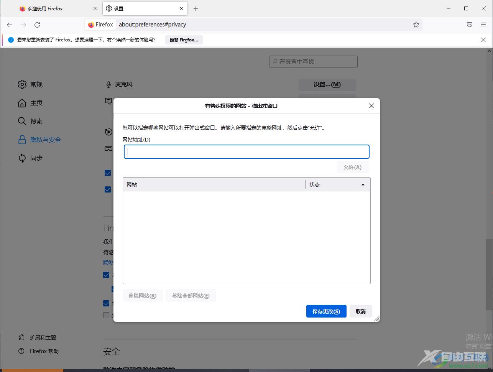The image size is (493, 372).
Task: Reload the current page
Action: click(37, 25)
